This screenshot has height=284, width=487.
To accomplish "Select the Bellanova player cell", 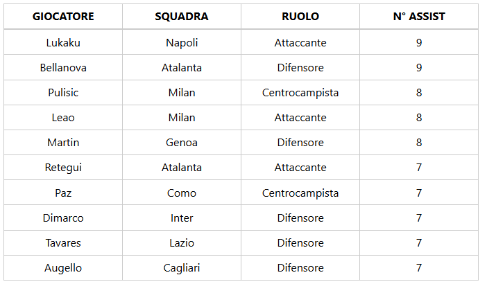I will pos(63,68).
